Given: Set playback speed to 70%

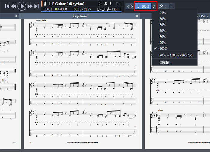Looking at the screenshot, I should 163,31.
